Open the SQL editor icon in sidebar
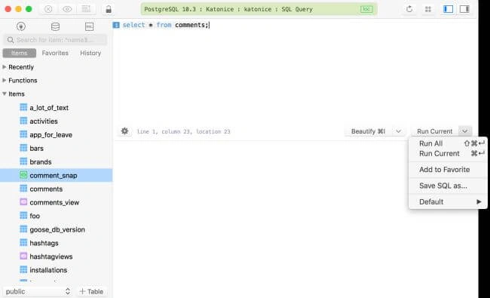 (x=90, y=26)
